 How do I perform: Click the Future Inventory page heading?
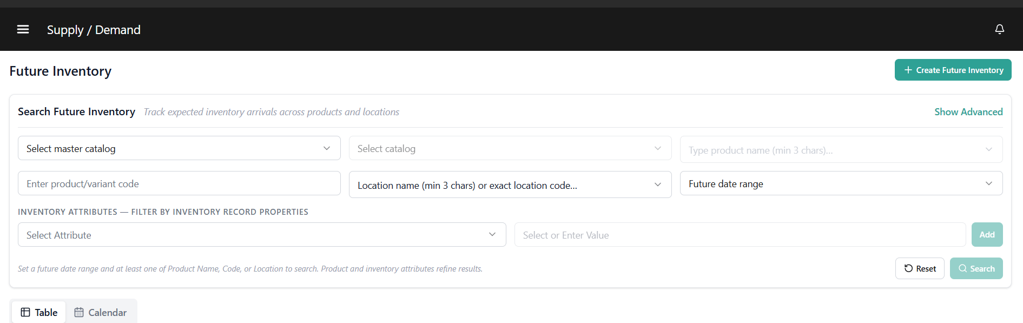tap(61, 71)
